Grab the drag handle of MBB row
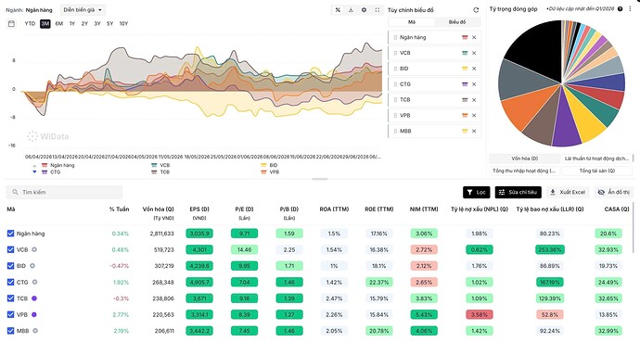640x342 pixels. click(x=395, y=132)
